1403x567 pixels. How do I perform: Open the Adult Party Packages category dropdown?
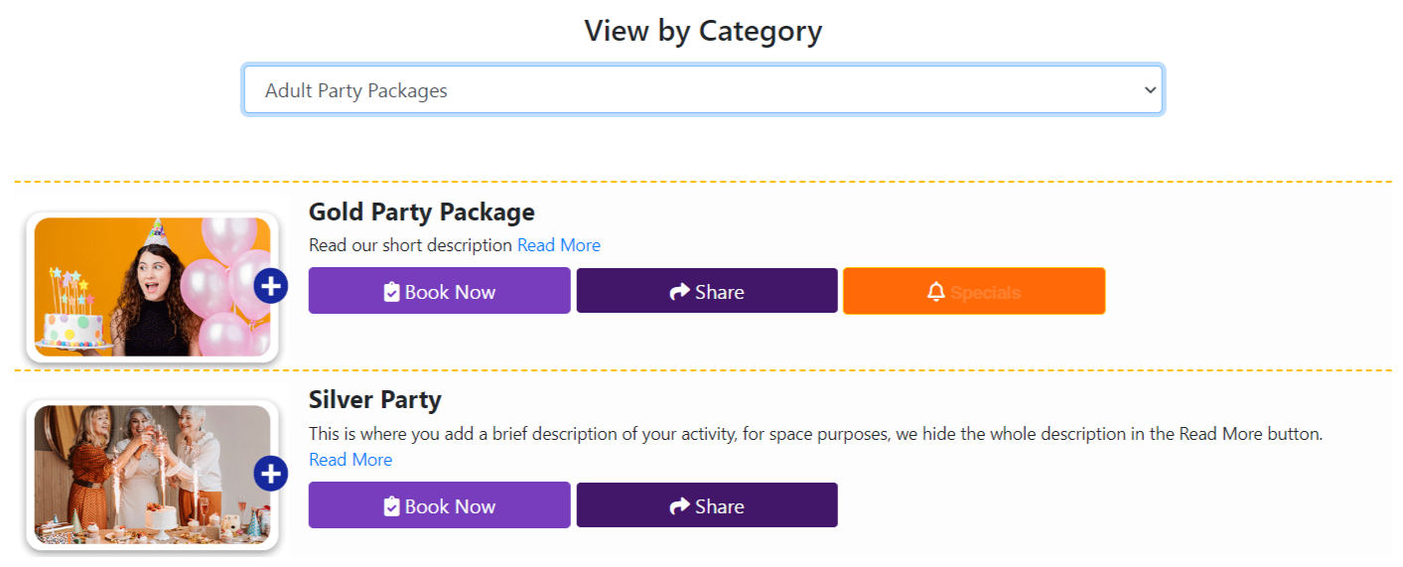click(703, 90)
